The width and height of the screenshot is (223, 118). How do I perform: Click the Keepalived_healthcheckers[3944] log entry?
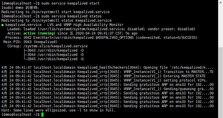(107, 68)
